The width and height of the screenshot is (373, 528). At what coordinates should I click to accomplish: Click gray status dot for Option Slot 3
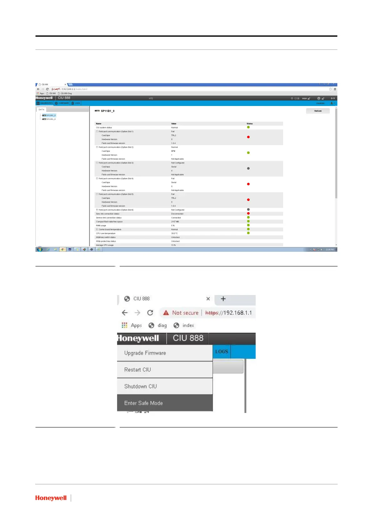tap(248, 168)
